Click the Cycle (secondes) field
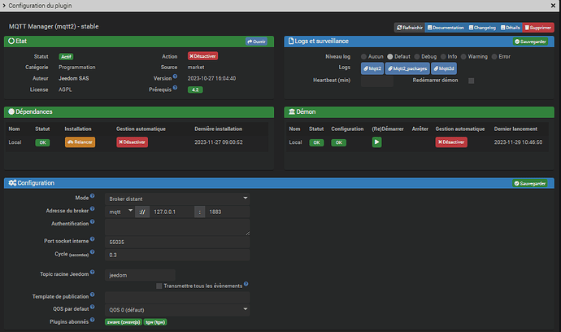The width and height of the screenshot is (561, 332). click(177, 255)
